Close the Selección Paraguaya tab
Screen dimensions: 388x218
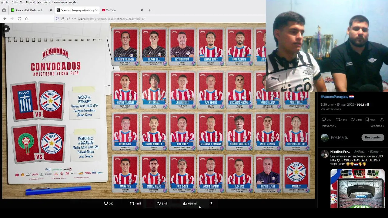(x=96, y=10)
